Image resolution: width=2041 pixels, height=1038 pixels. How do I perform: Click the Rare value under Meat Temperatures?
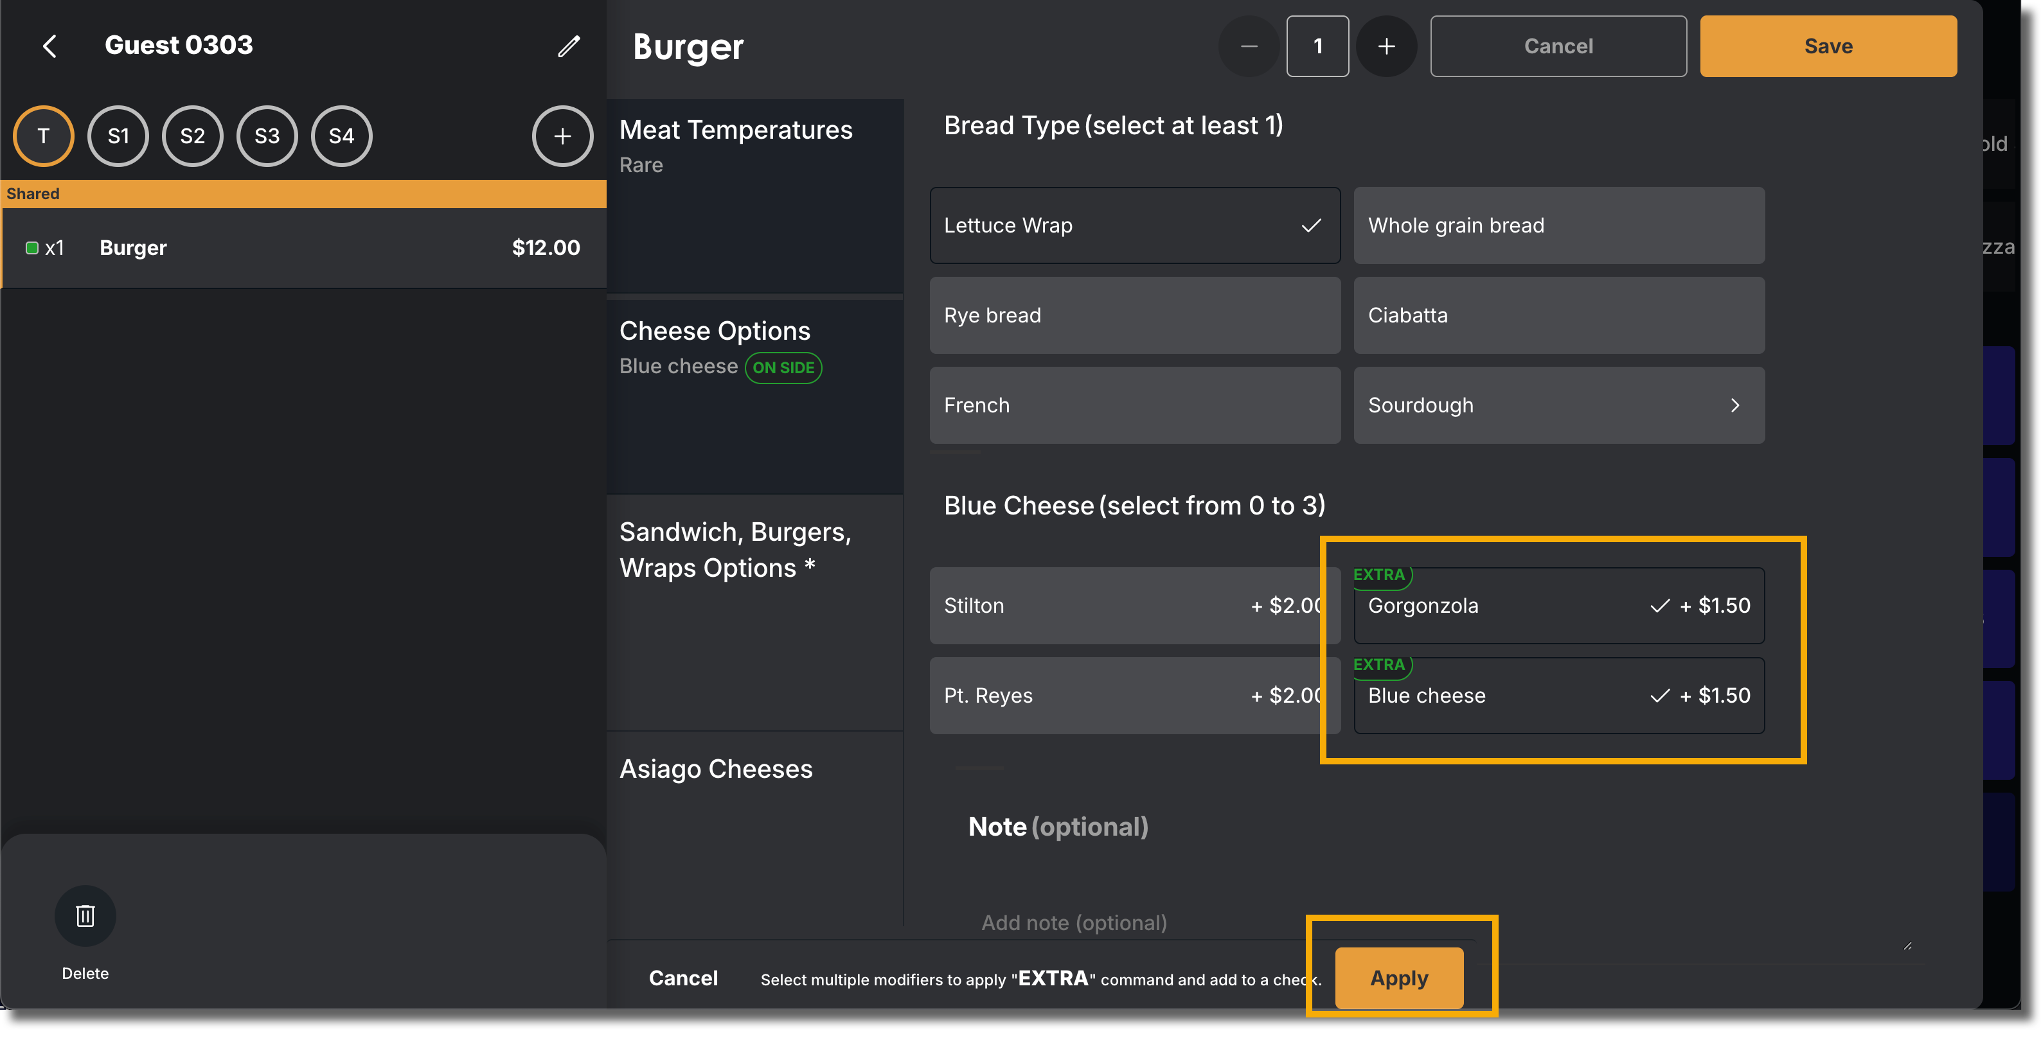pos(641,166)
